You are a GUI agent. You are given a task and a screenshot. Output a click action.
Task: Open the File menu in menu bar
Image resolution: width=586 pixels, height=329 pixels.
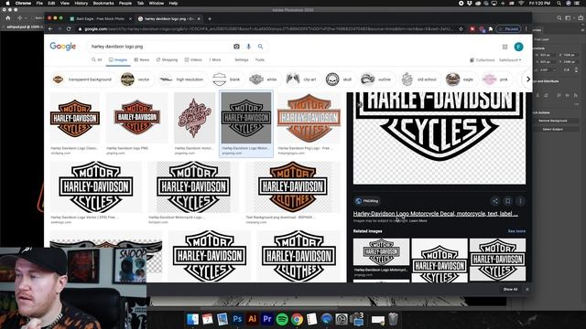pos(39,3)
